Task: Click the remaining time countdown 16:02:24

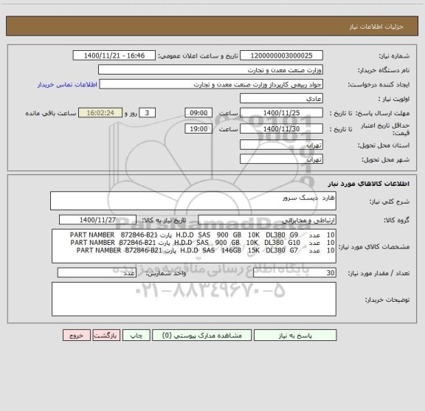Action: coord(100,112)
